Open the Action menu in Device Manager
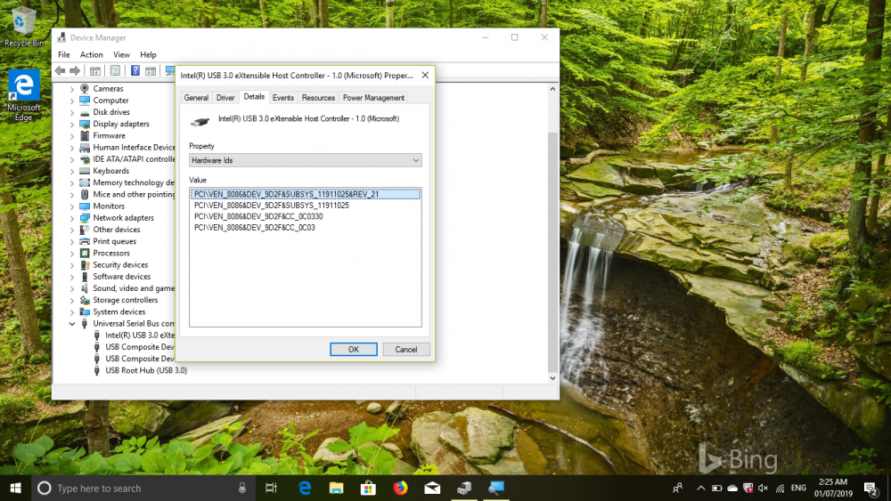Viewport: 891px width, 501px height. click(x=91, y=55)
